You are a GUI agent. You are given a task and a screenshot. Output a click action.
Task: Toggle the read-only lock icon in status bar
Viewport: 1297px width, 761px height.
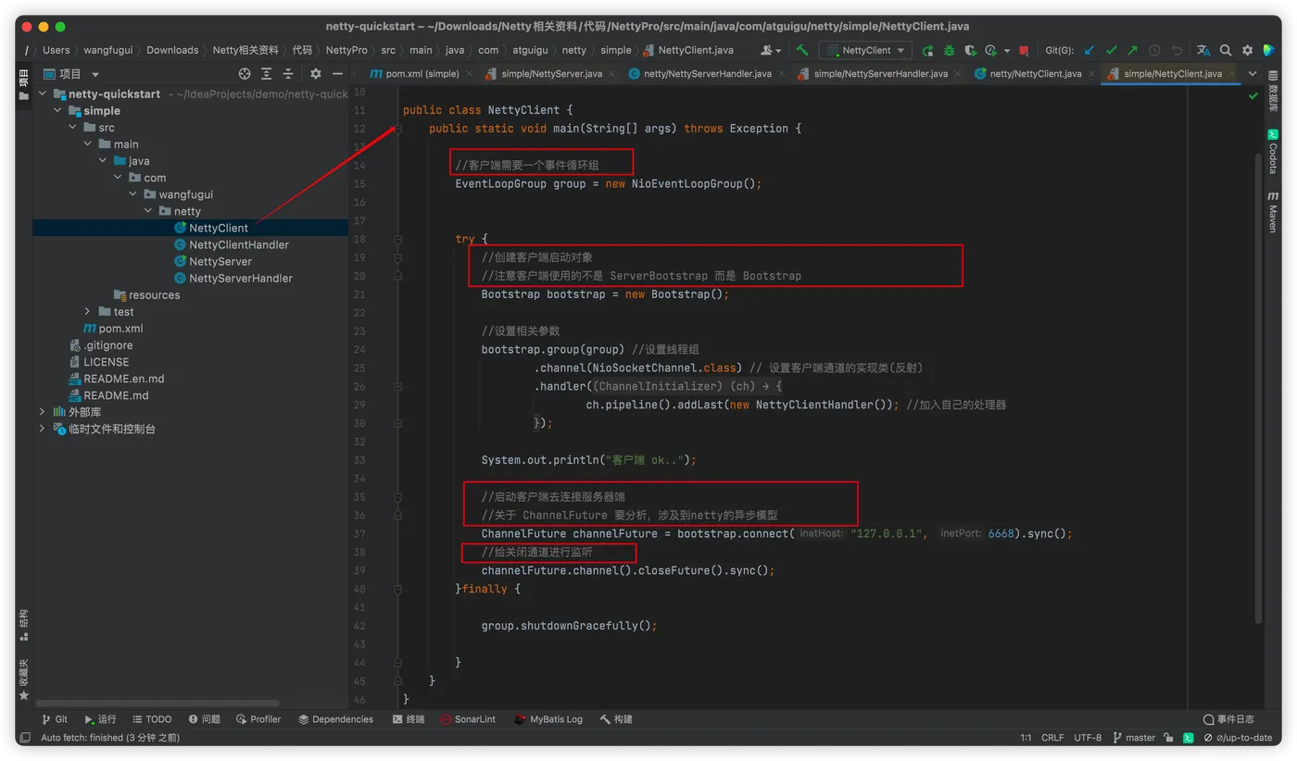click(x=1168, y=737)
